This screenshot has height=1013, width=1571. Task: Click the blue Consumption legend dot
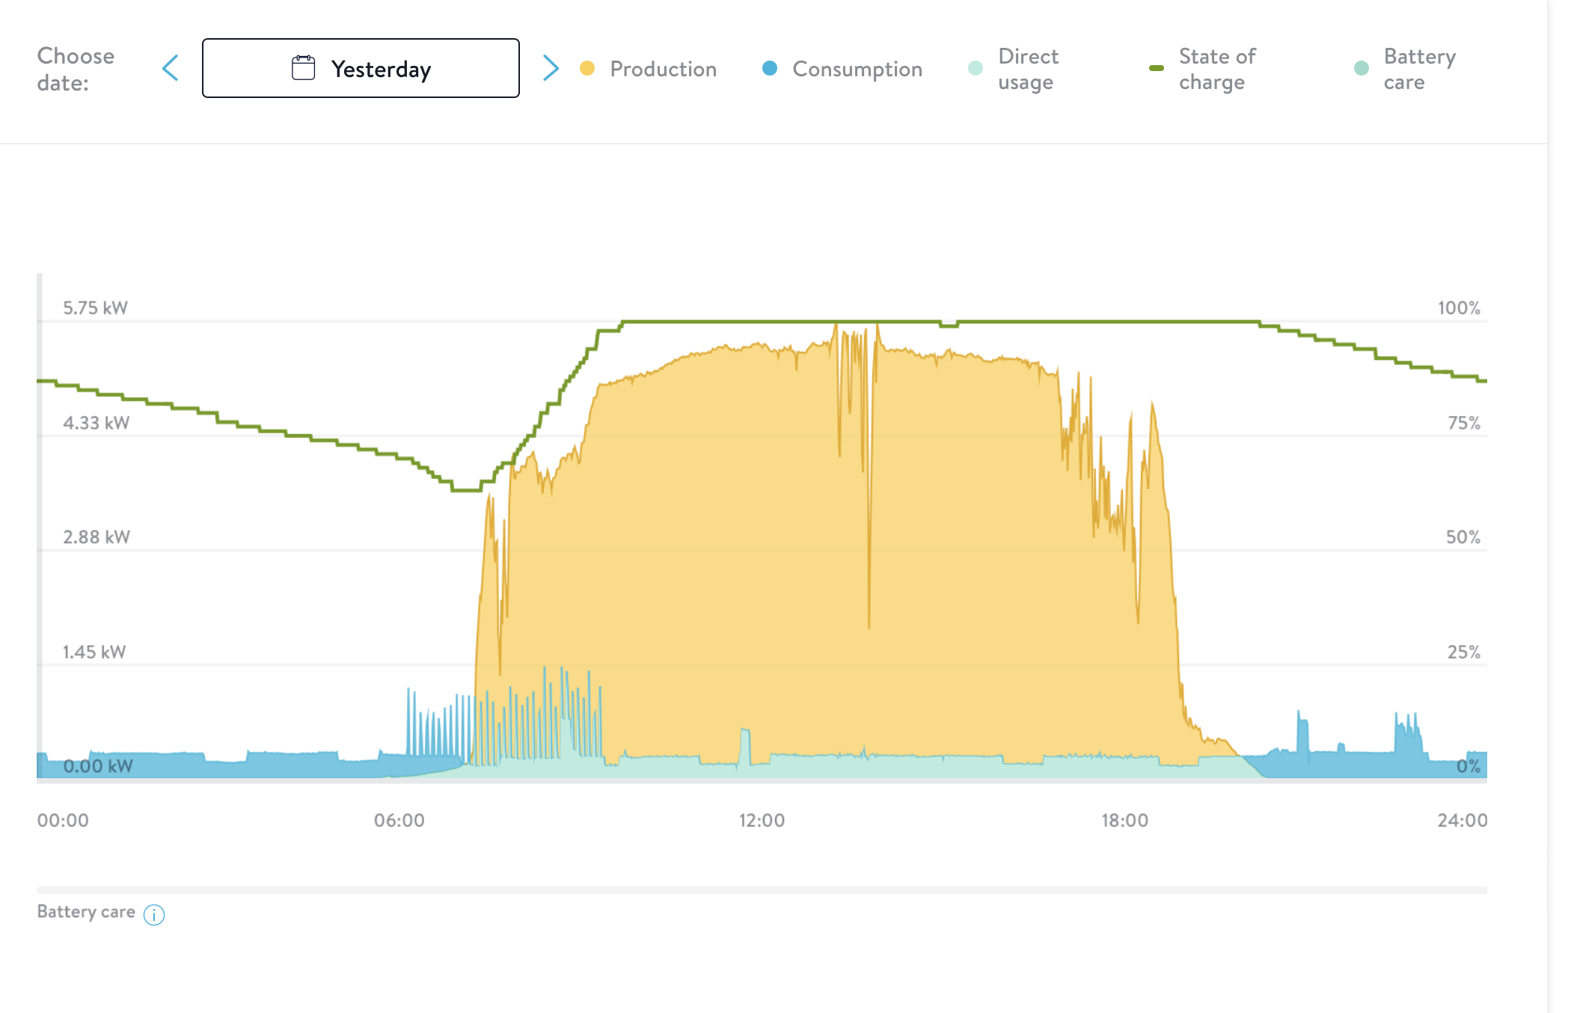point(769,69)
